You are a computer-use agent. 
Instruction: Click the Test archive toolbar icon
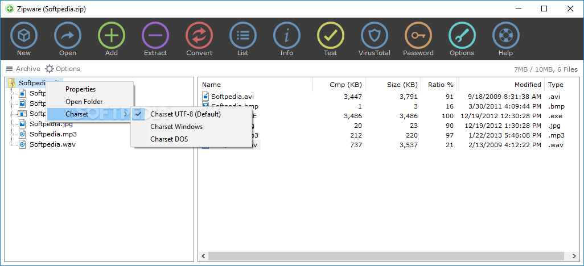click(x=330, y=36)
